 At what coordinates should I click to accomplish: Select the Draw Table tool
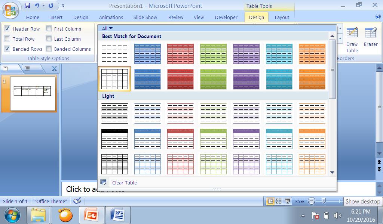[x=352, y=40]
